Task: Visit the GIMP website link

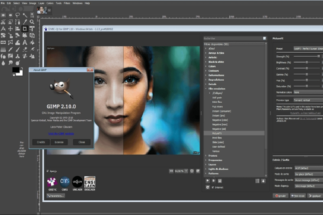Action: click(x=61, y=134)
